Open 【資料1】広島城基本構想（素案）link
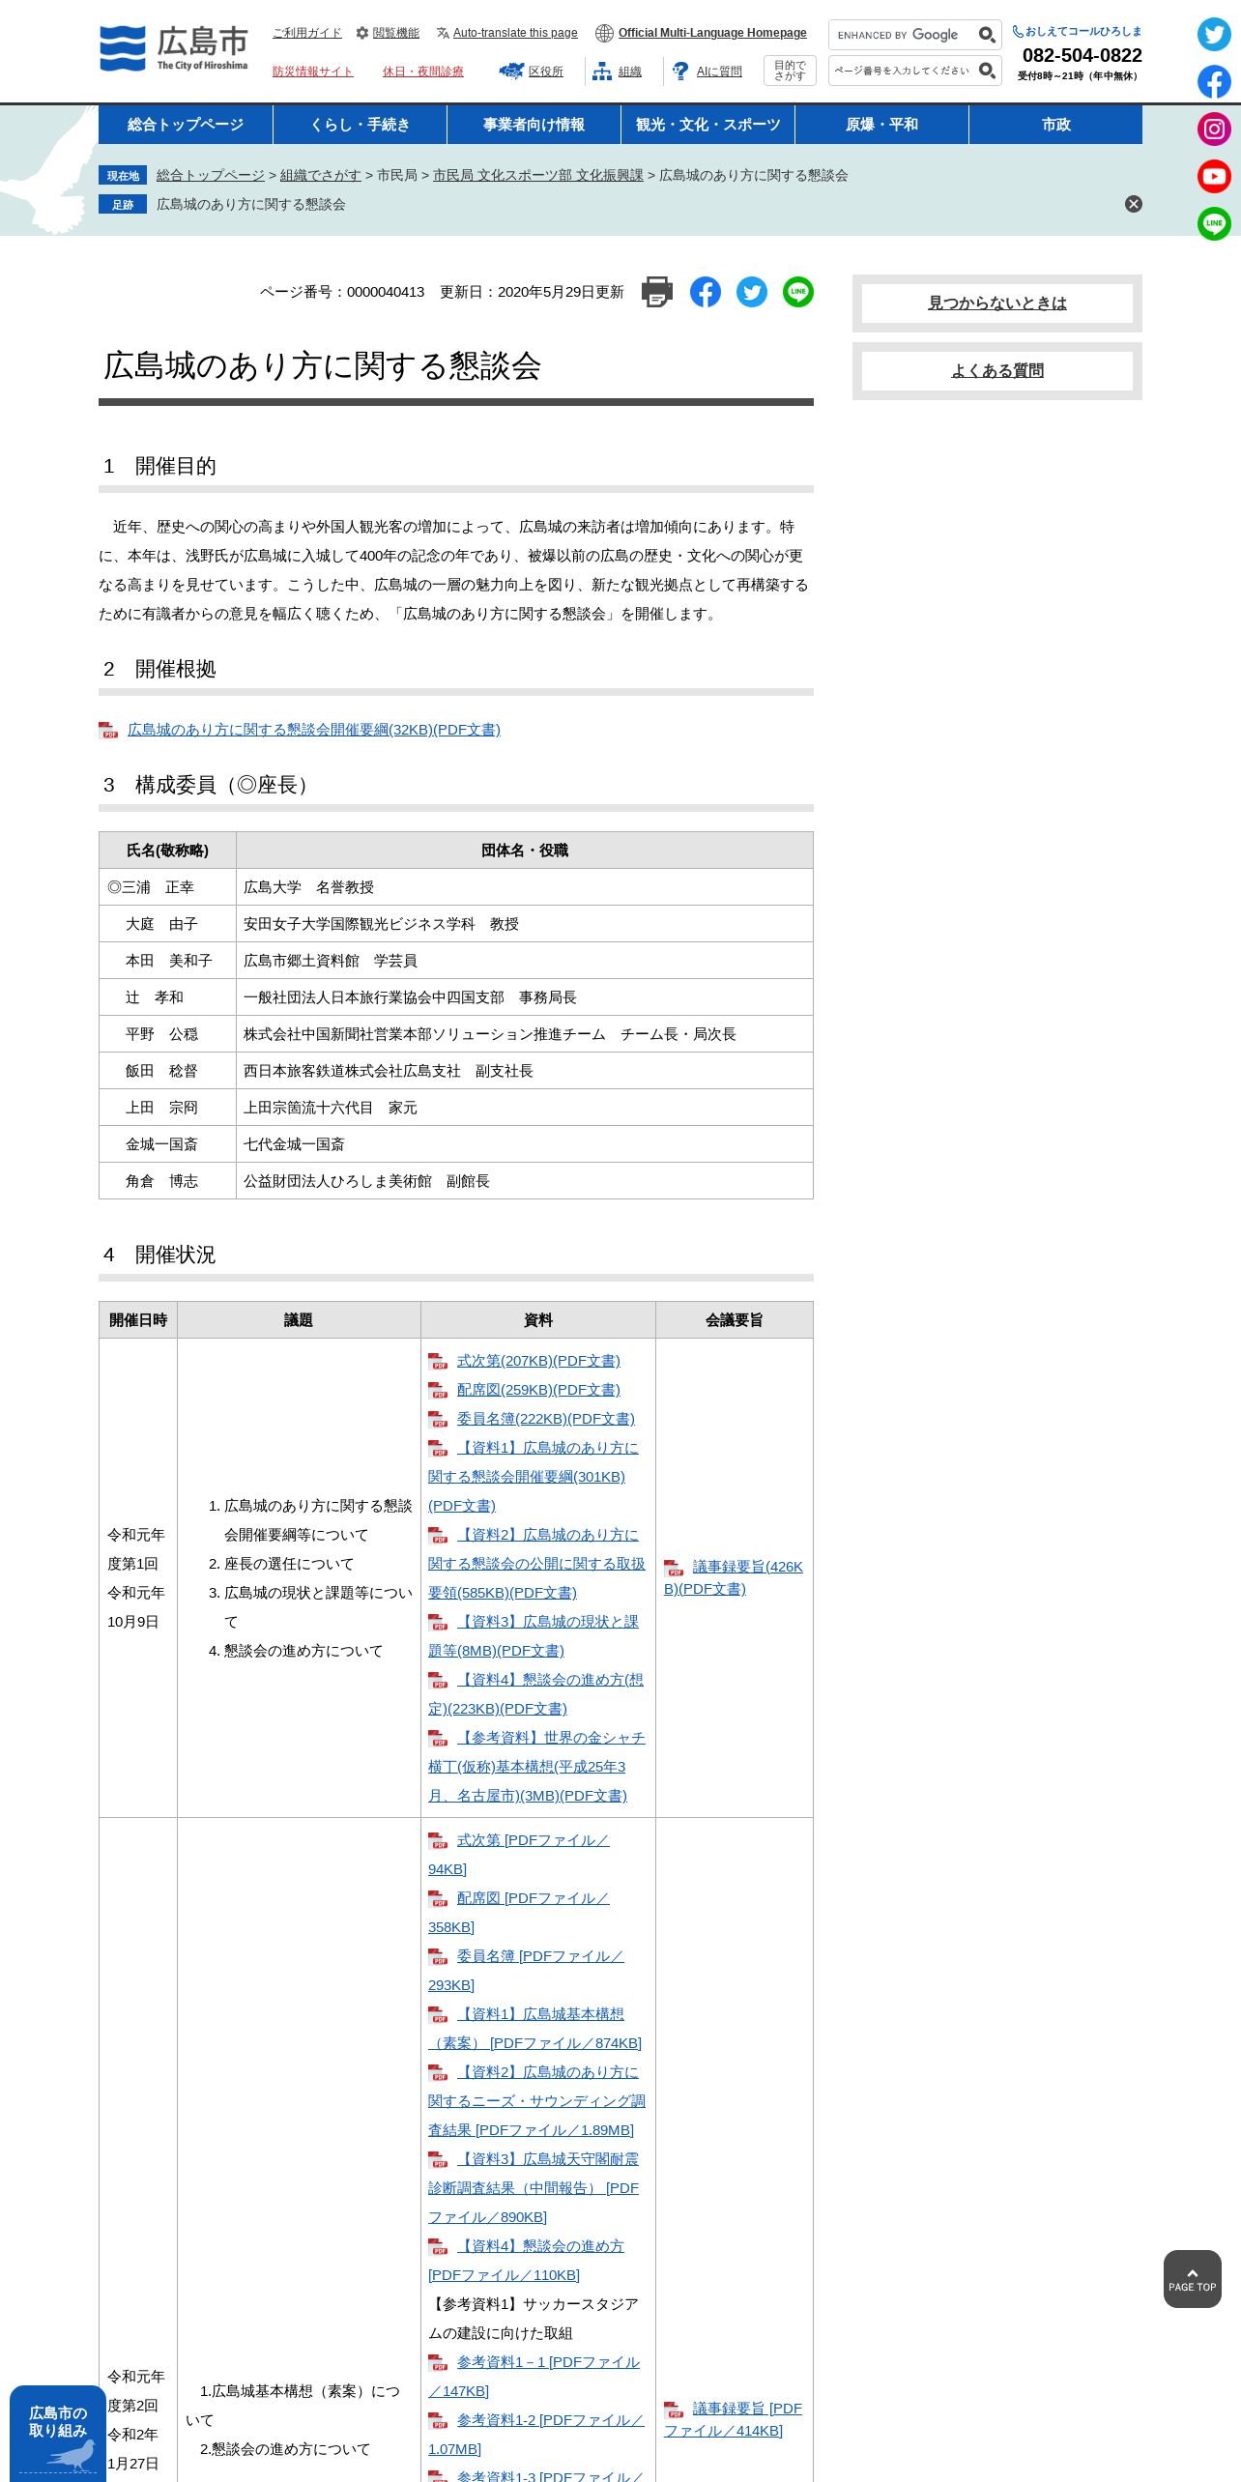The width and height of the screenshot is (1241, 2482). coord(535,2029)
